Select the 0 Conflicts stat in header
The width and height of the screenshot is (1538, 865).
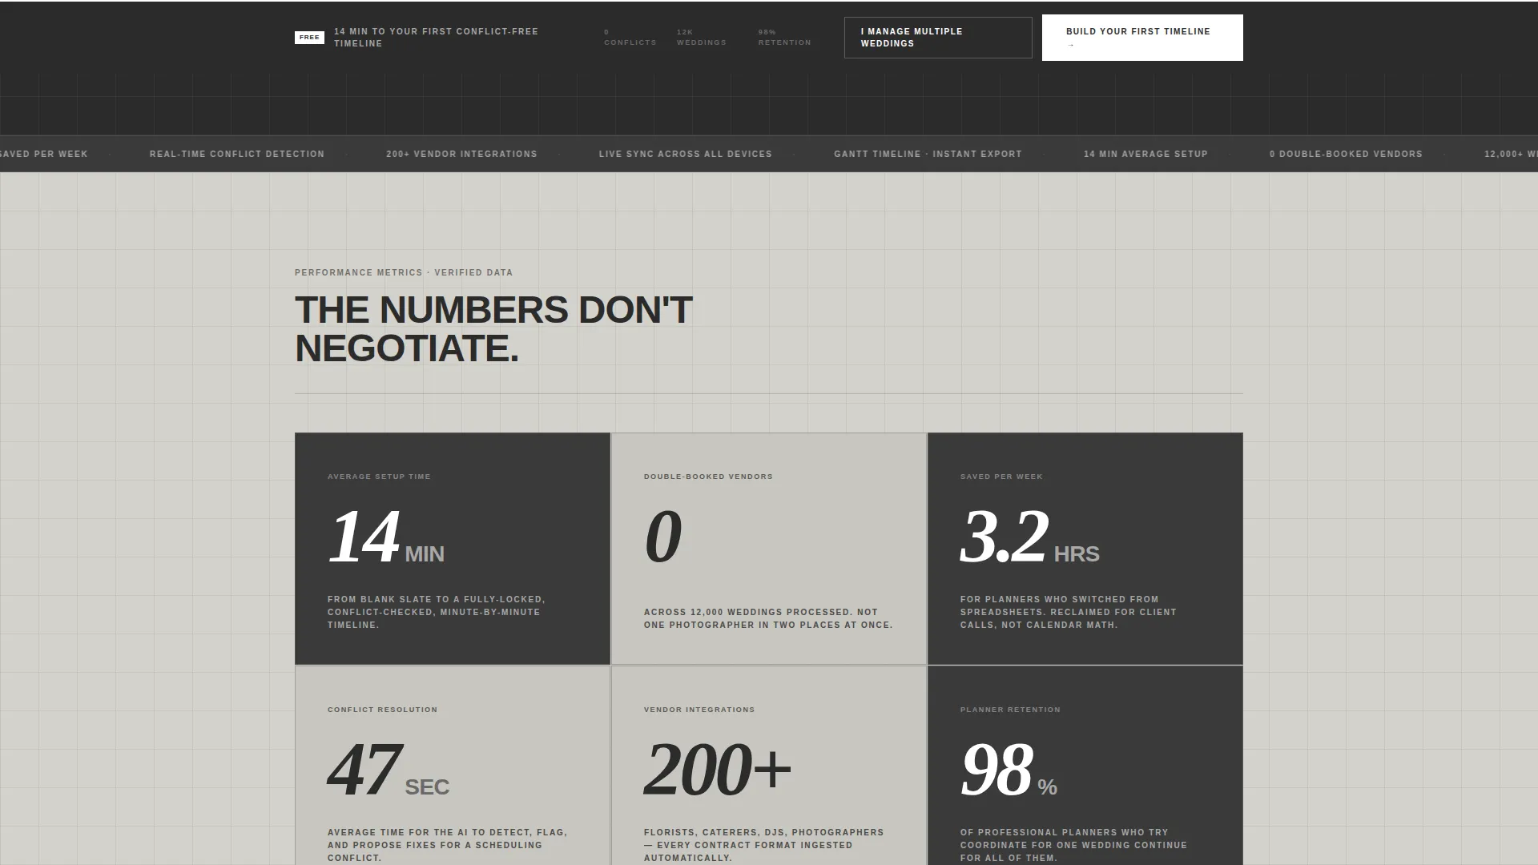630,38
